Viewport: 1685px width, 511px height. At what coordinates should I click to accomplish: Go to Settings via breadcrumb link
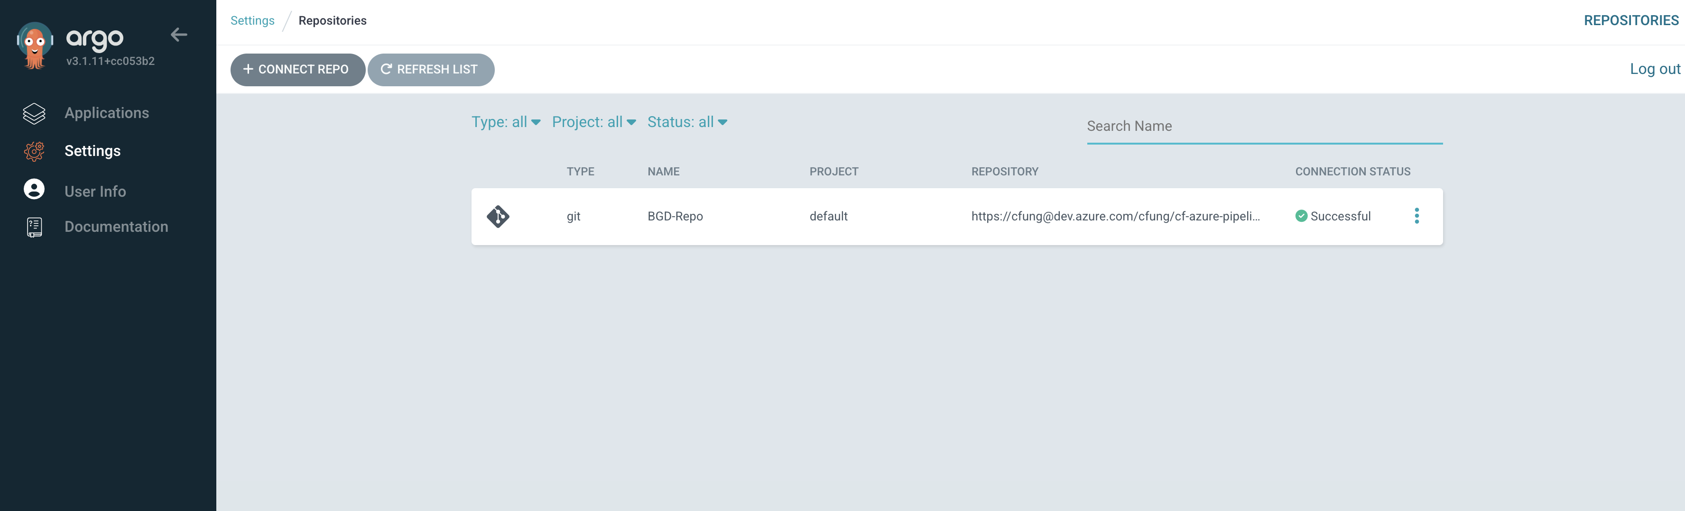click(252, 21)
